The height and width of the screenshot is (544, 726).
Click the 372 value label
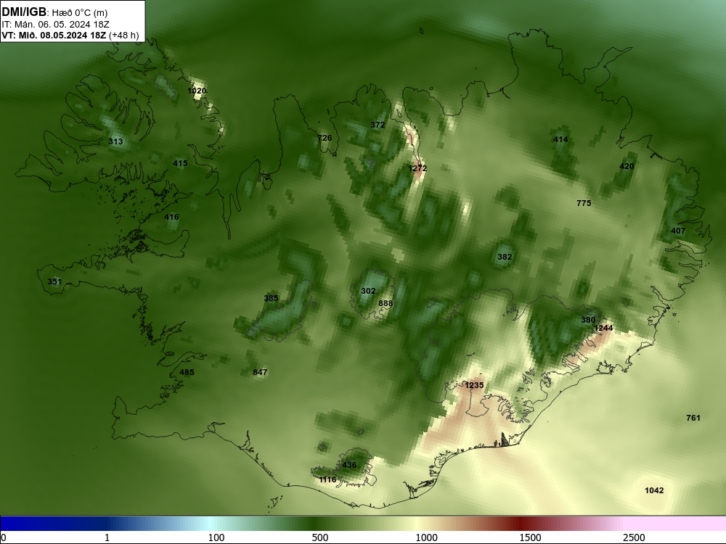(x=378, y=125)
